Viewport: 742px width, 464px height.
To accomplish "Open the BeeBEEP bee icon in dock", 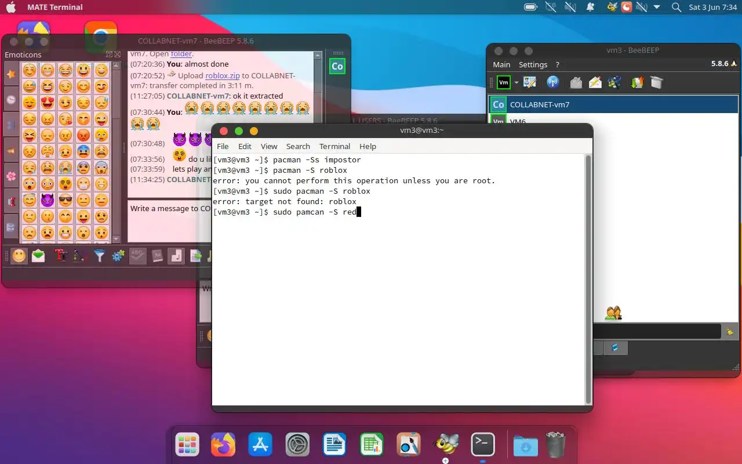I will coord(446,445).
